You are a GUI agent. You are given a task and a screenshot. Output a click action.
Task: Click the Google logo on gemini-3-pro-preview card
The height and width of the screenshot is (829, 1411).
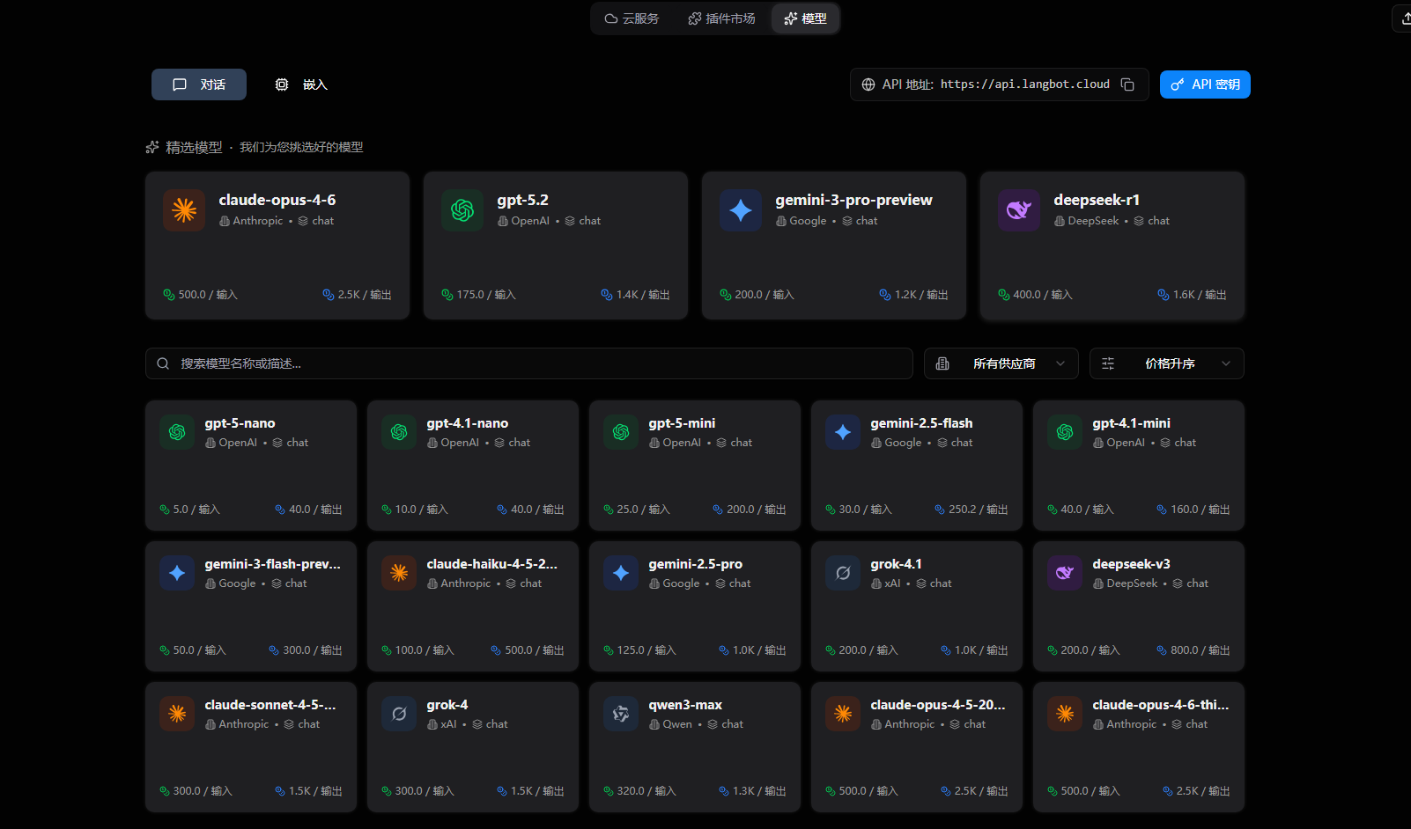click(x=741, y=210)
